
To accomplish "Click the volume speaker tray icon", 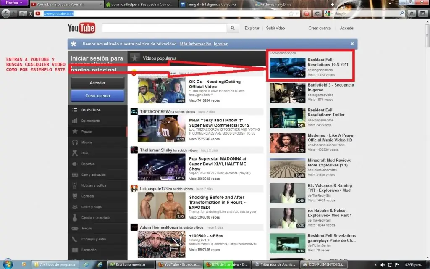I will [383, 265].
